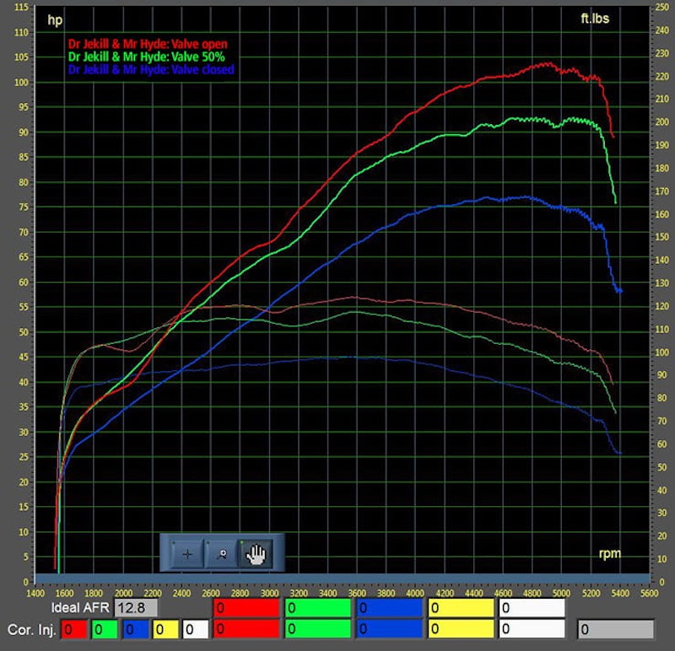Click the small red Cor. Inj. box
The width and height of the screenshot is (675, 651).
(x=73, y=629)
